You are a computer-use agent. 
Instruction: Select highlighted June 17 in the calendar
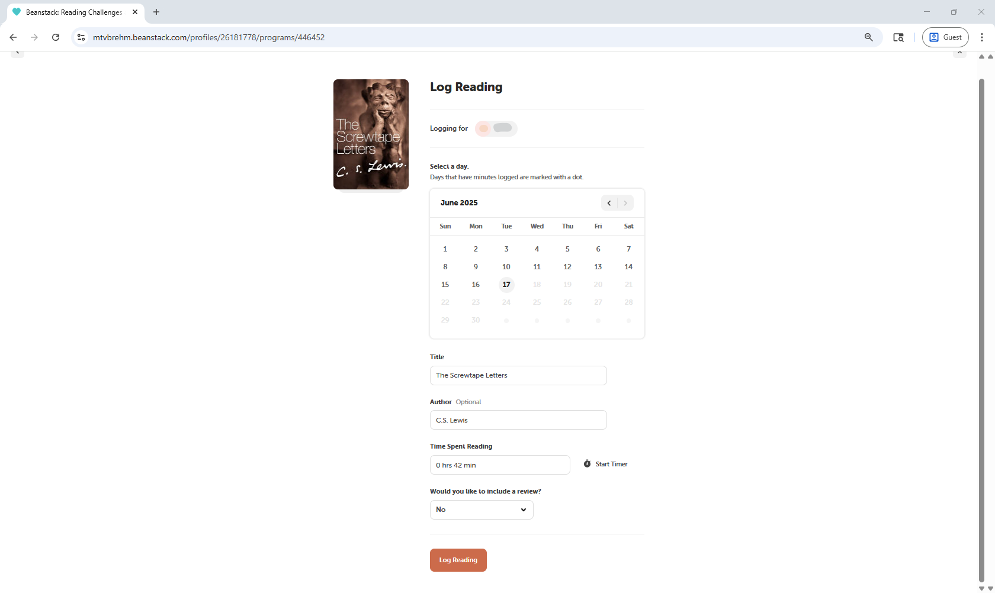pos(506,285)
